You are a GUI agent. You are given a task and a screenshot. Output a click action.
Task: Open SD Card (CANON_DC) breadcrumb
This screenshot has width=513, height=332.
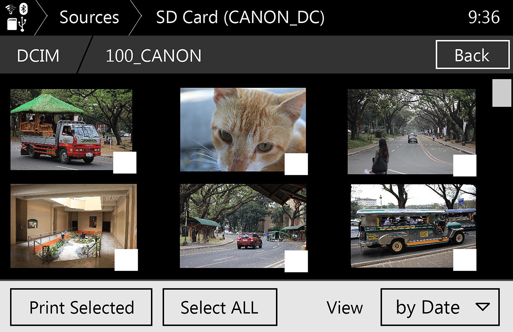[240, 17]
